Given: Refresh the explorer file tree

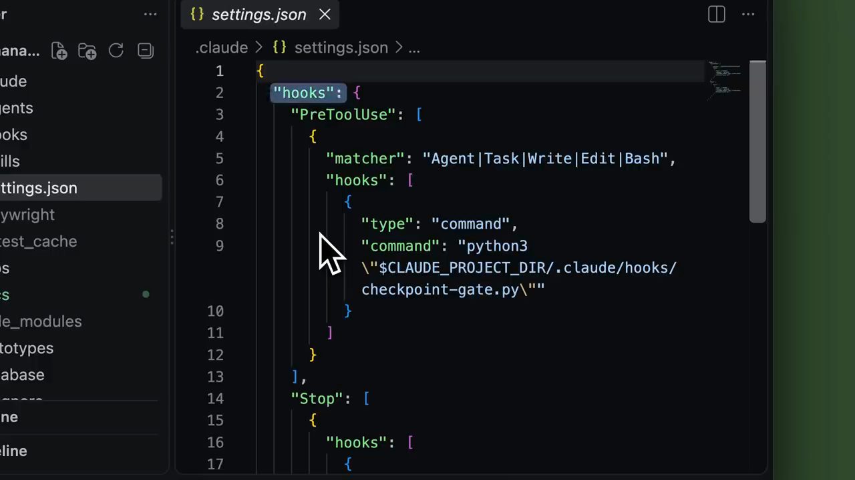Looking at the screenshot, I should tap(116, 51).
